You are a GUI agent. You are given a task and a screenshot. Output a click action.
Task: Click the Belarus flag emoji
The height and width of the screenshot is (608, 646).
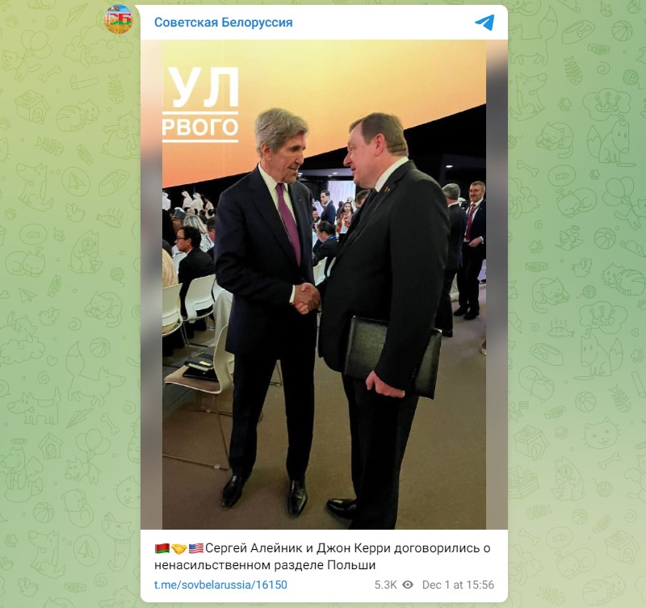(x=162, y=548)
